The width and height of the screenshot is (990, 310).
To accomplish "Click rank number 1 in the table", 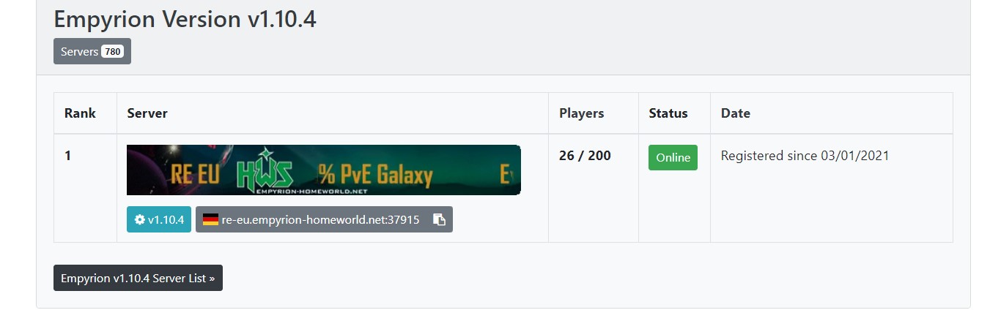I will pos(68,155).
